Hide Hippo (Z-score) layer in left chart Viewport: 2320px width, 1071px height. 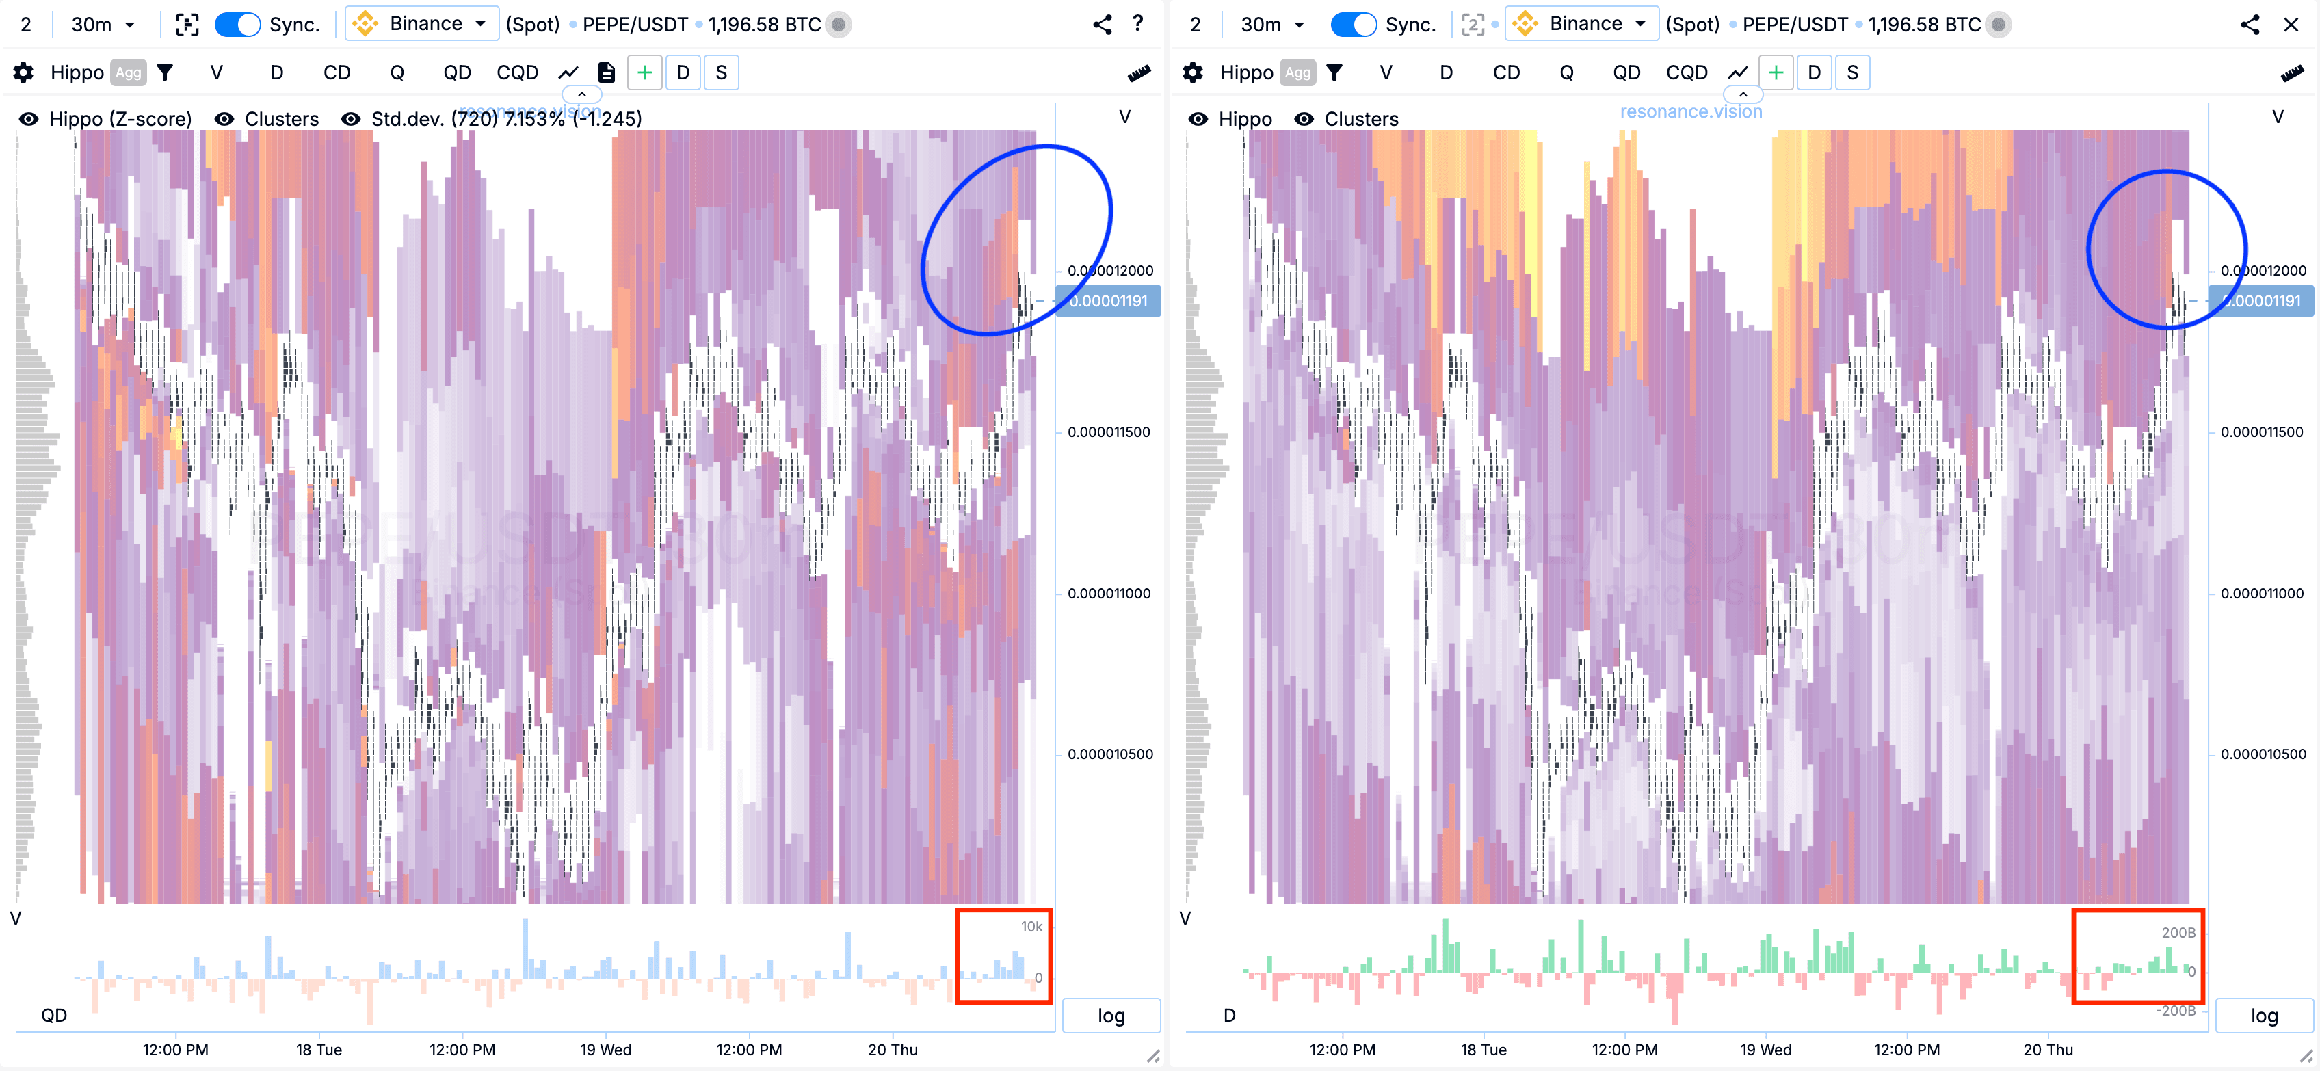tap(29, 119)
